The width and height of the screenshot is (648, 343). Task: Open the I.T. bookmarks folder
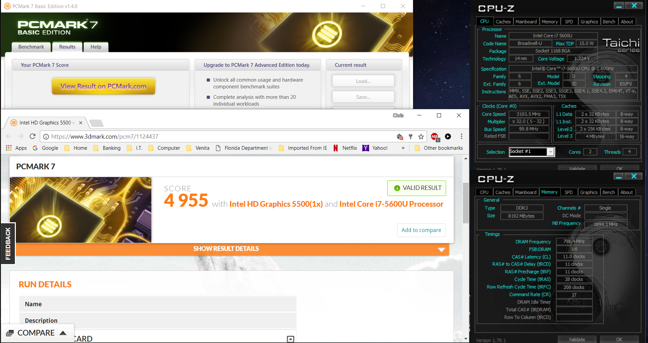click(134, 148)
